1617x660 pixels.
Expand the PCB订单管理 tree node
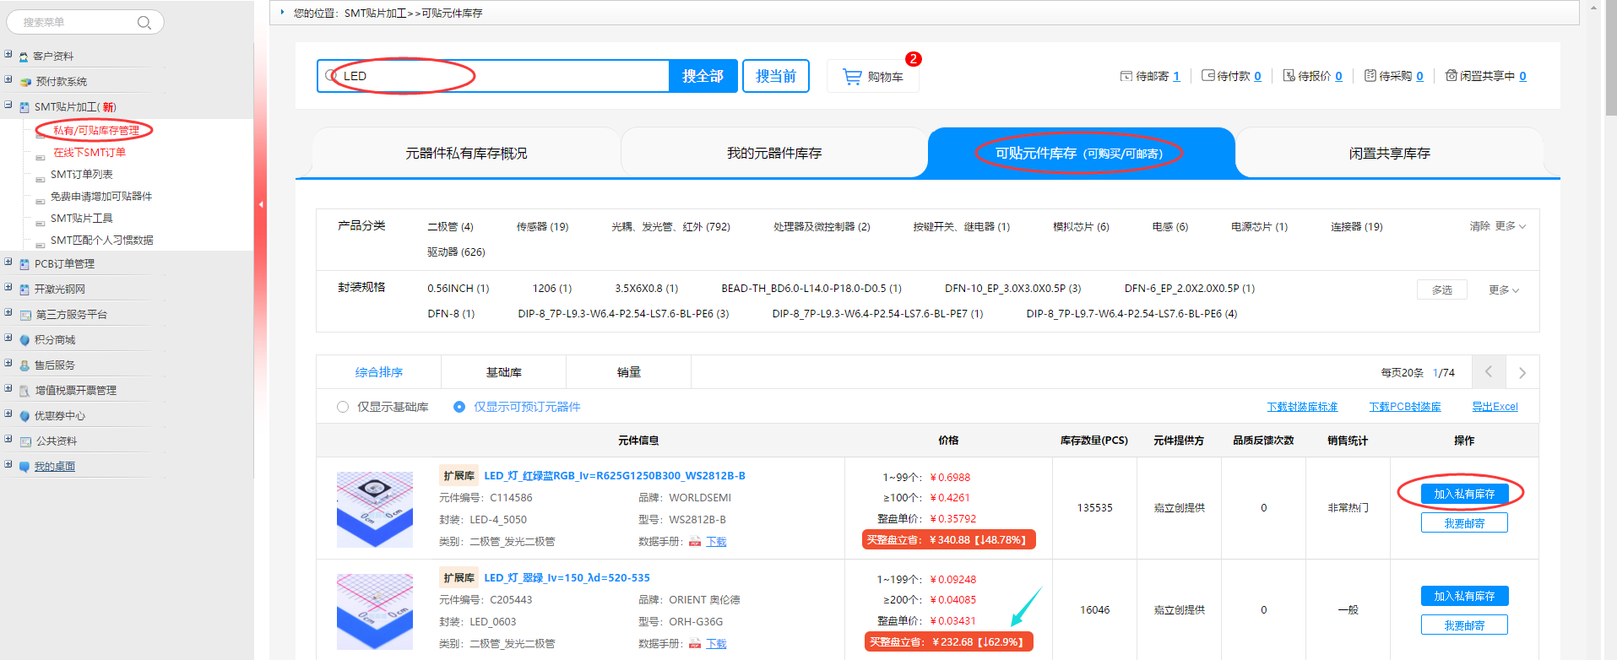point(8,262)
